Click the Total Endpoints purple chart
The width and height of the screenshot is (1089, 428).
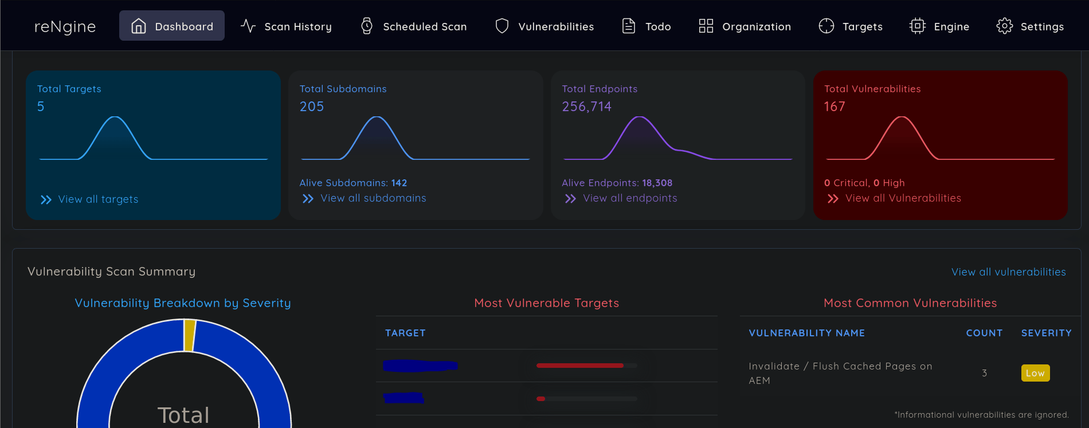click(x=678, y=138)
